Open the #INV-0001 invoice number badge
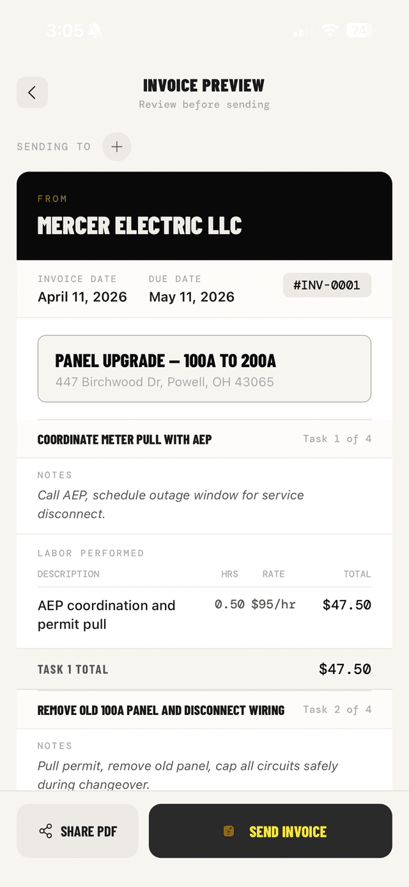The width and height of the screenshot is (409, 887). pyautogui.click(x=327, y=285)
